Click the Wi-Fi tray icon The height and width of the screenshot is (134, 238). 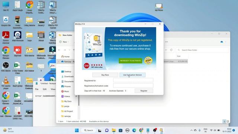click(211, 130)
